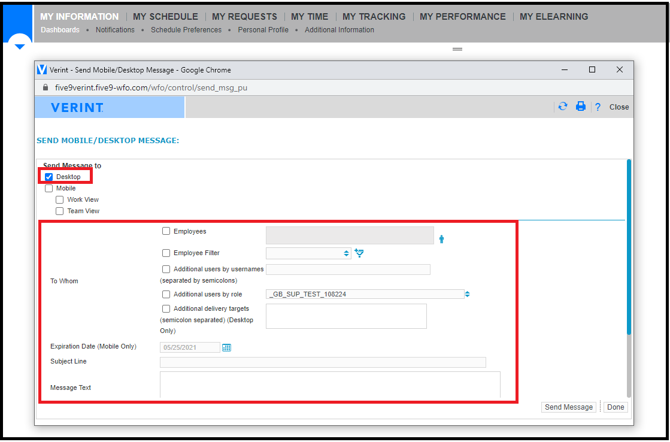Close the Verint popup window with X
The width and height of the screenshot is (670, 442).
tap(620, 69)
